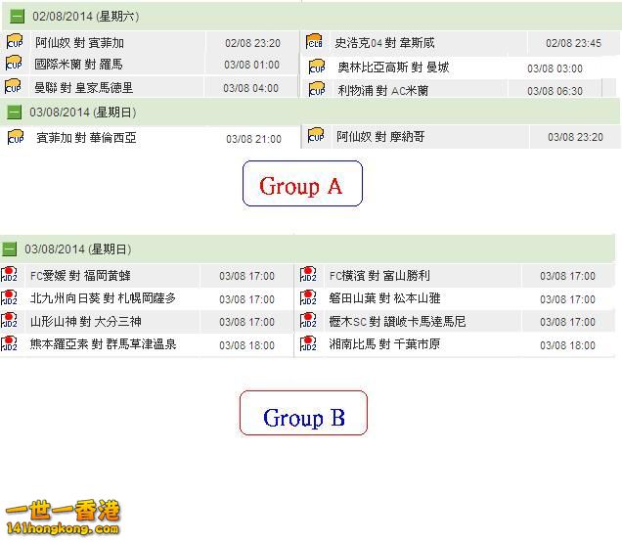Click the CUP icon beside 奧林比亞高斯 對 曼城
The height and width of the screenshot is (542, 622).
[317, 67]
